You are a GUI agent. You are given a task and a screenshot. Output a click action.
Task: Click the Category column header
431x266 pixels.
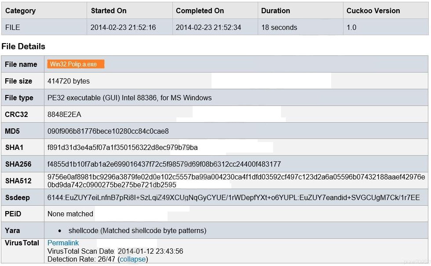click(20, 11)
